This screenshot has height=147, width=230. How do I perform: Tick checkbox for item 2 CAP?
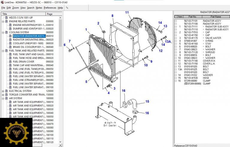[176, 32]
